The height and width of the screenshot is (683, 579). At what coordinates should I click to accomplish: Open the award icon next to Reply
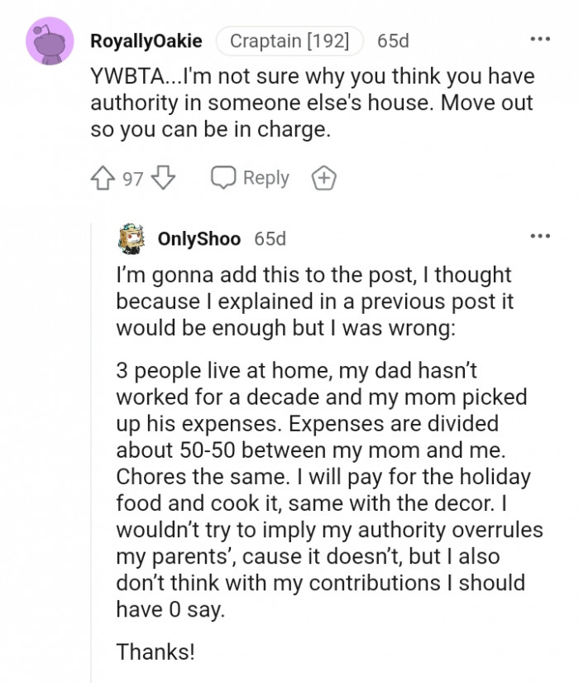pos(325,177)
